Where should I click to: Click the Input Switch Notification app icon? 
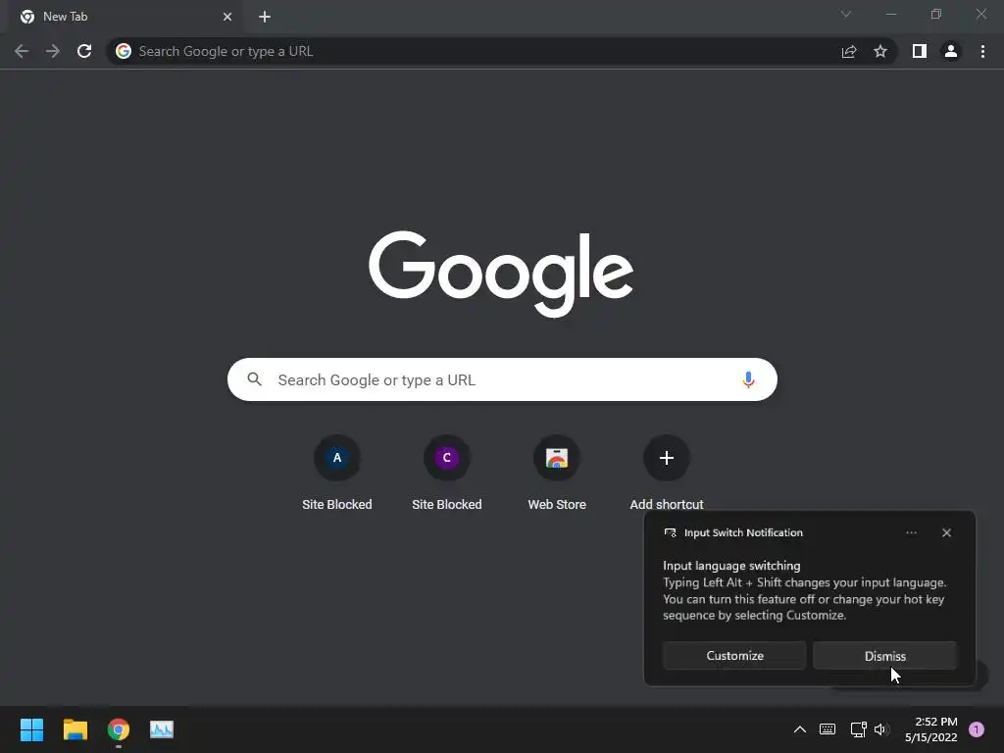coord(670,532)
